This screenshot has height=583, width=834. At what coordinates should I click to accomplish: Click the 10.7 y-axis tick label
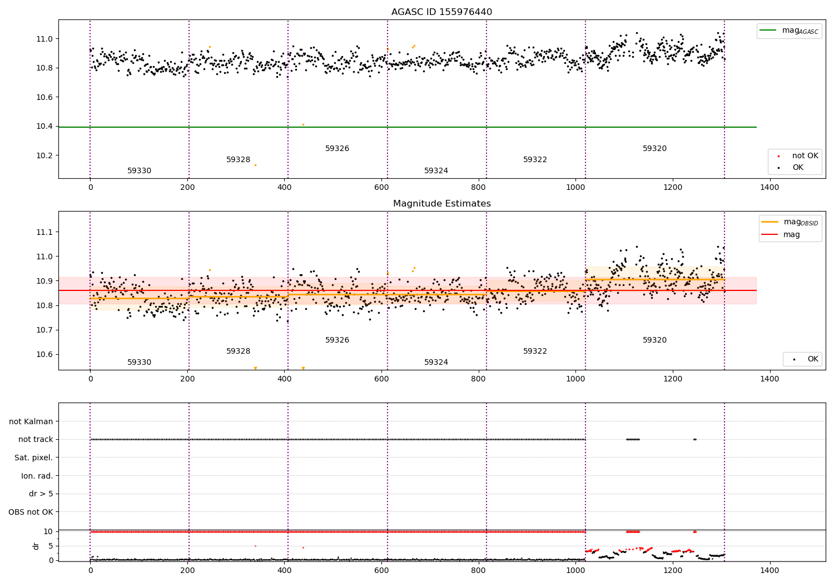click(x=44, y=330)
